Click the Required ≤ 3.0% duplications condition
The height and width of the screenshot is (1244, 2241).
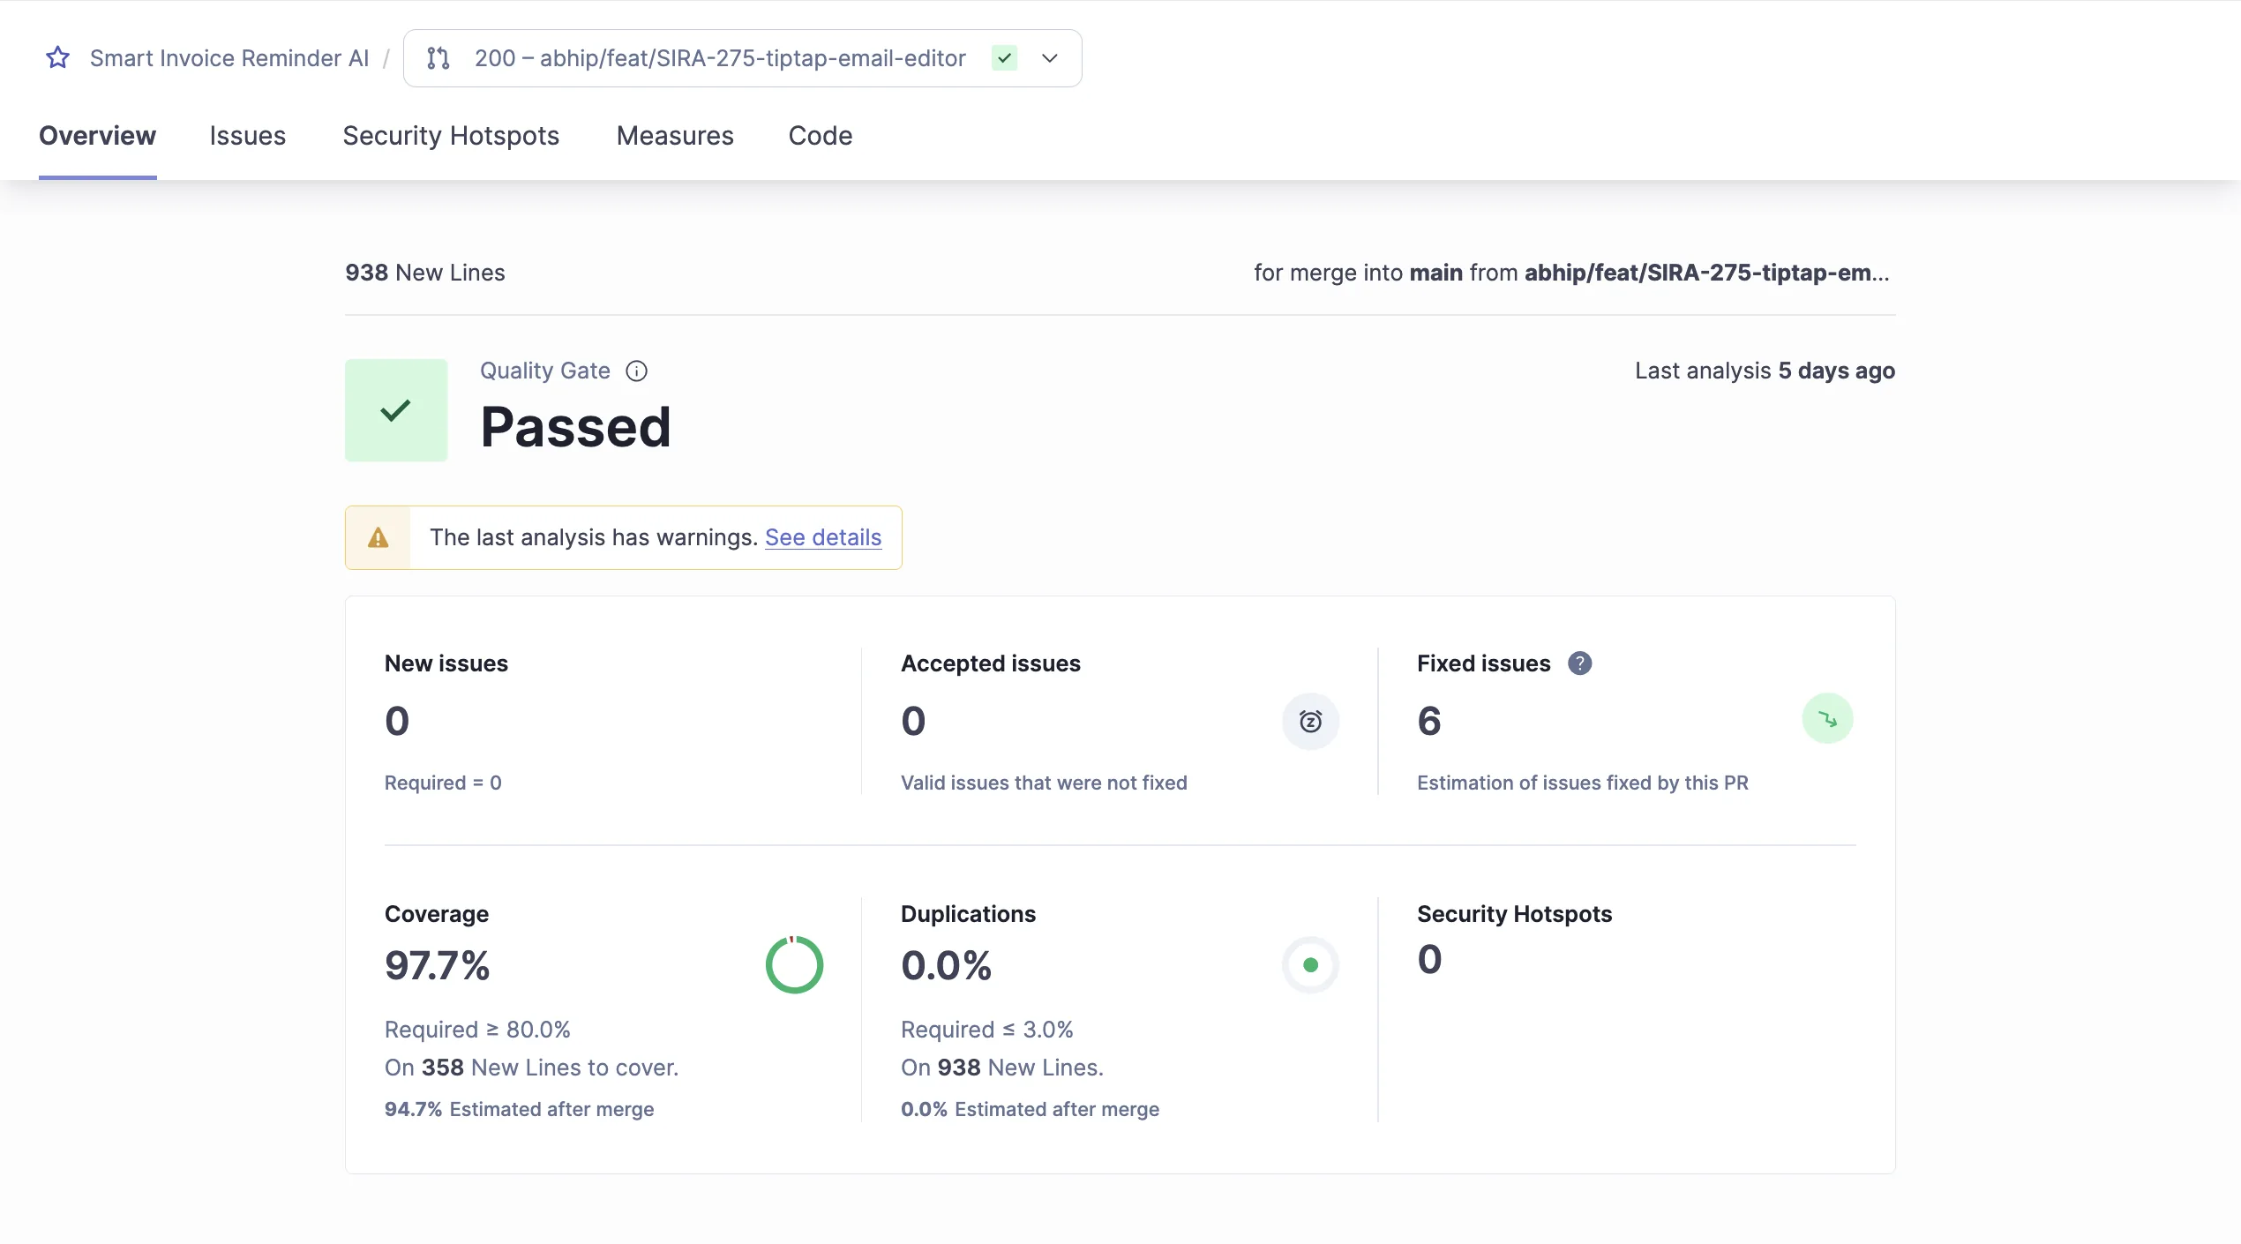click(986, 1030)
